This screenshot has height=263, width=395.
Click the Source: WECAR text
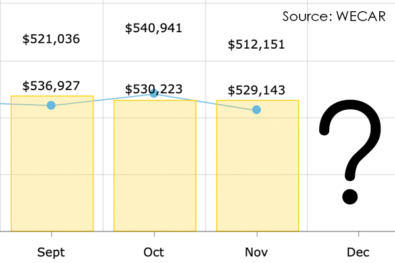click(x=335, y=16)
